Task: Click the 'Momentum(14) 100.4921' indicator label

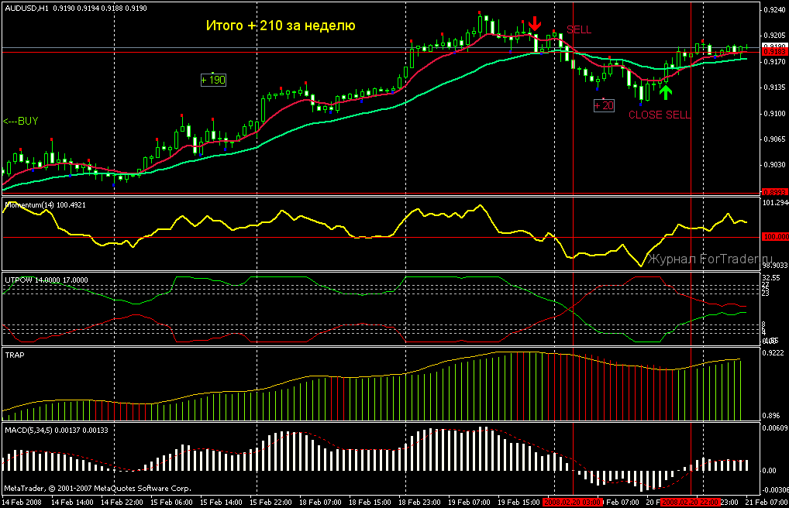Action: [45, 205]
